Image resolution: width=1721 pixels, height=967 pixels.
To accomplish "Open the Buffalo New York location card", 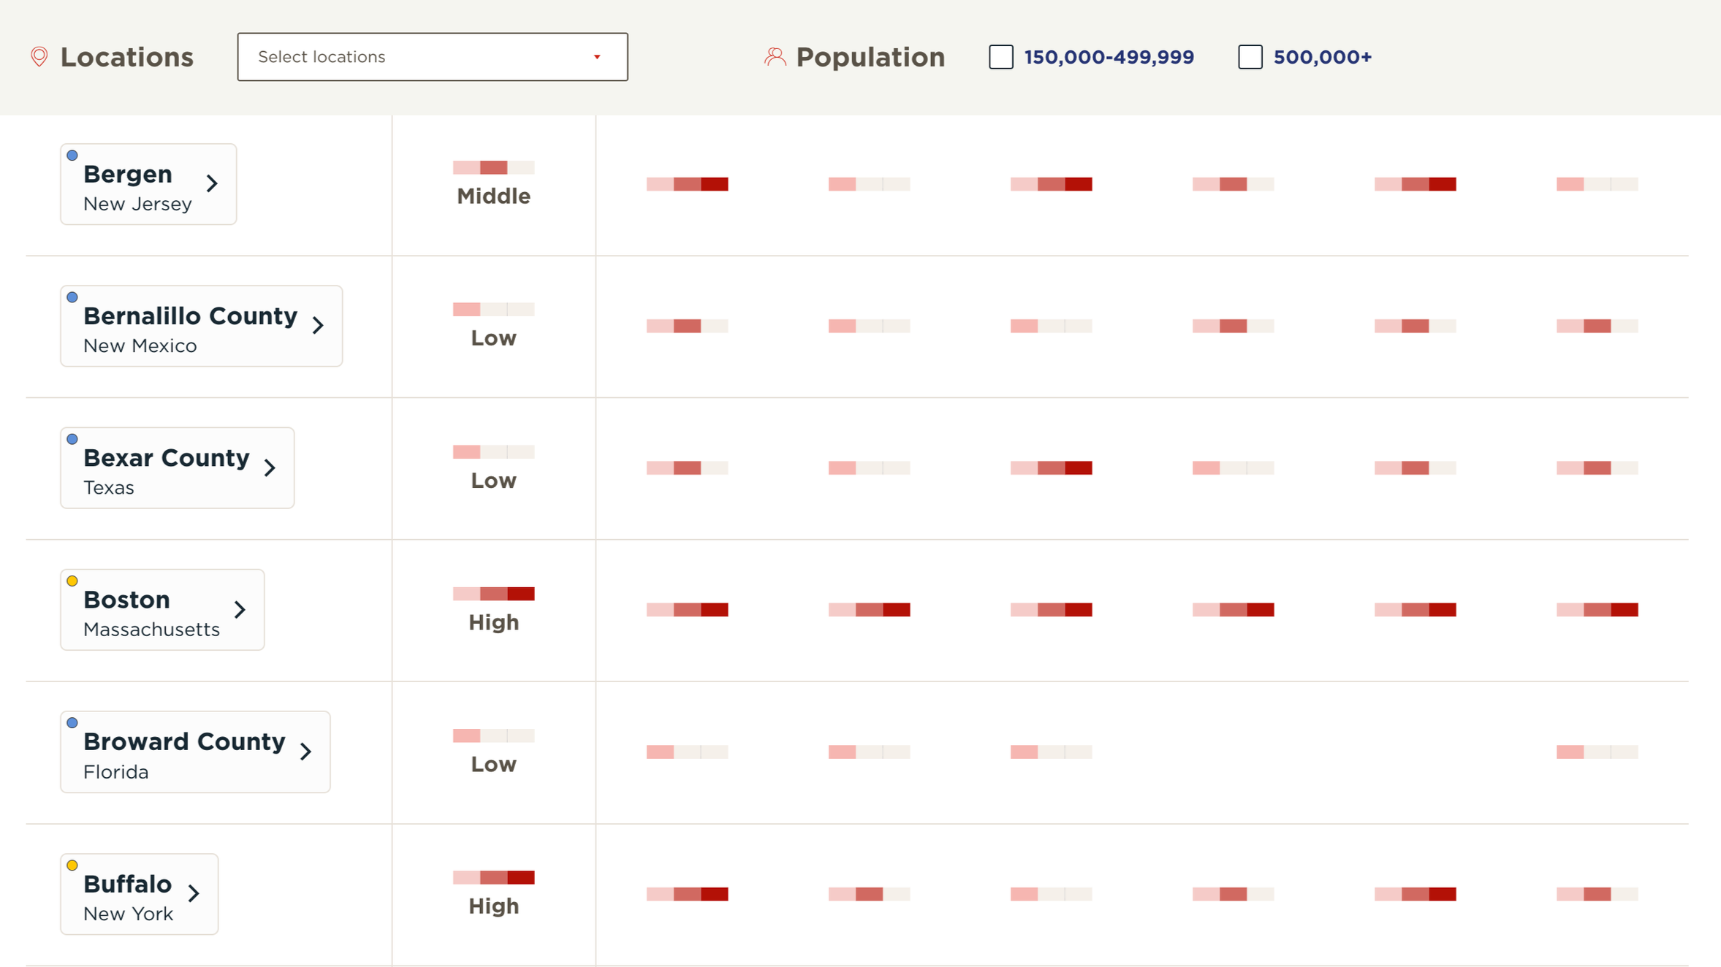I will click(140, 894).
